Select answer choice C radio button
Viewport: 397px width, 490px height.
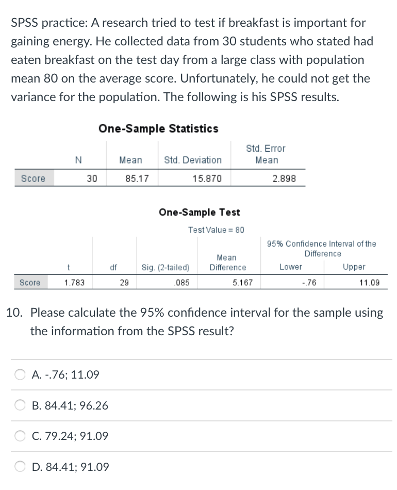(19, 436)
